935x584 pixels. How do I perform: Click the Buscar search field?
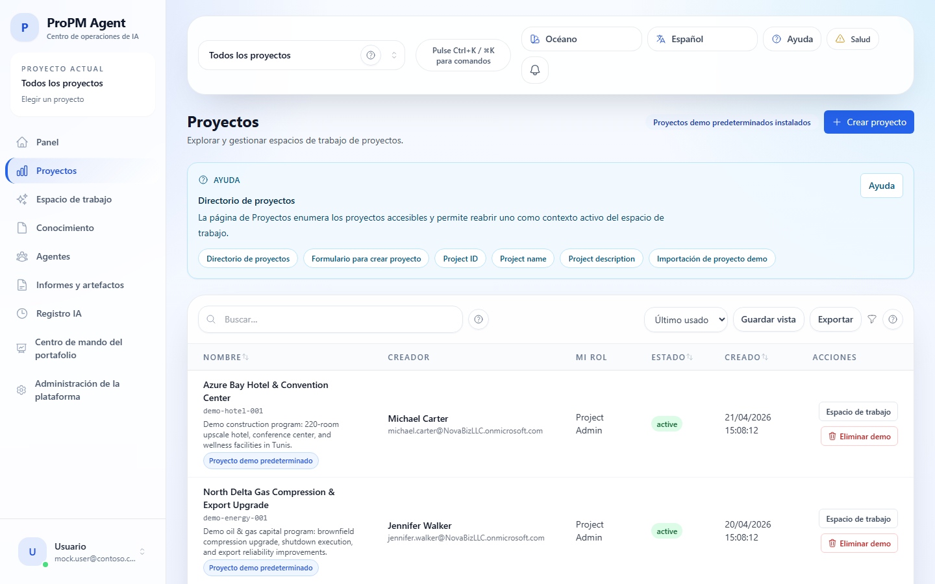pyautogui.click(x=338, y=319)
